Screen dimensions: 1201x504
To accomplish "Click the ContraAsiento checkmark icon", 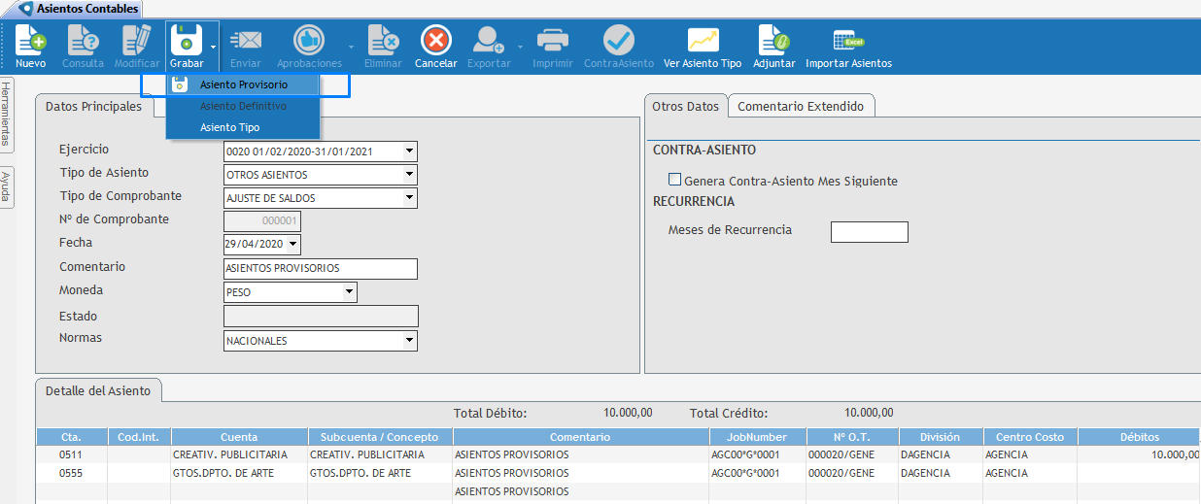I will [618, 42].
